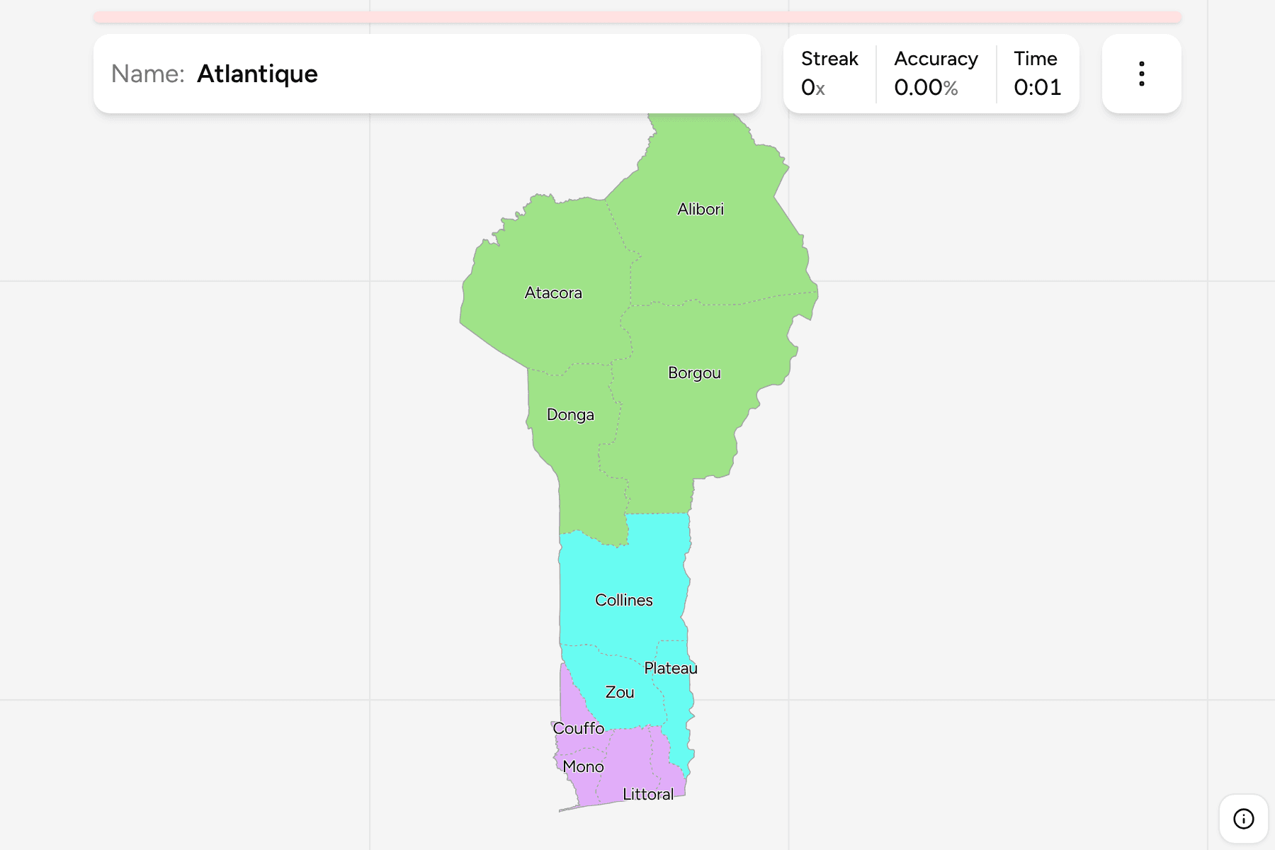Screen dimensions: 1275x850
Task: Click the Collines region
Action: [624, 600]
